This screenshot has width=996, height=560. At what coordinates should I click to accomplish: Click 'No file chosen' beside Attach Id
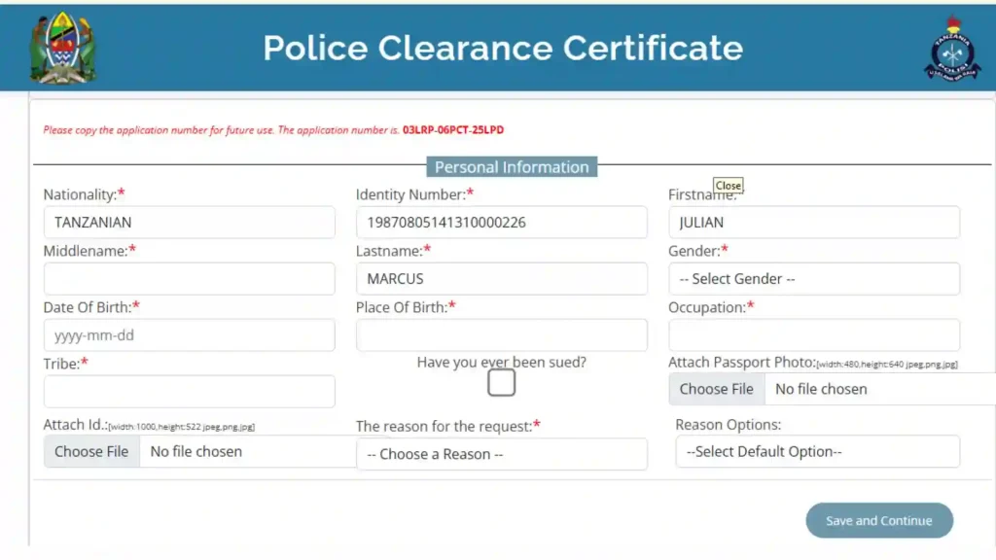[196, 451]
